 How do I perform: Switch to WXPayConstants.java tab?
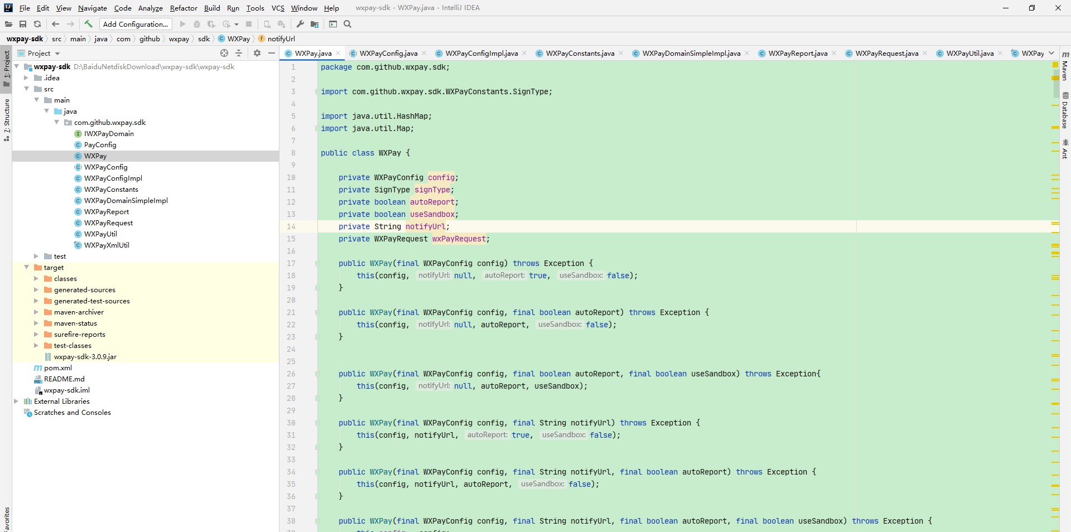(x=580, y=53)
